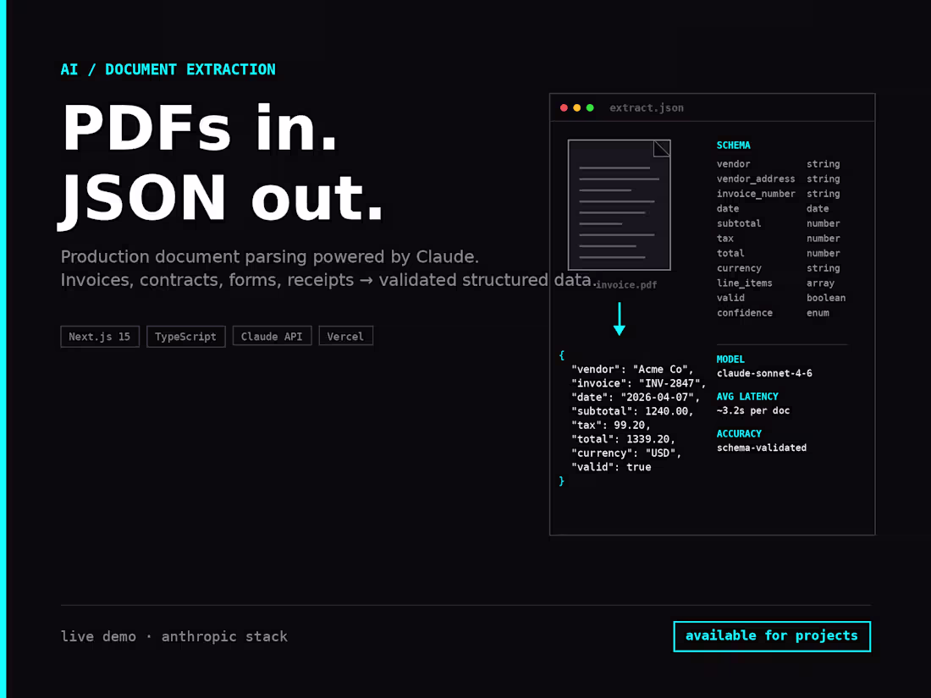
Task: Collapse the JSON output block at its opening brace
Action: [561, 355]
